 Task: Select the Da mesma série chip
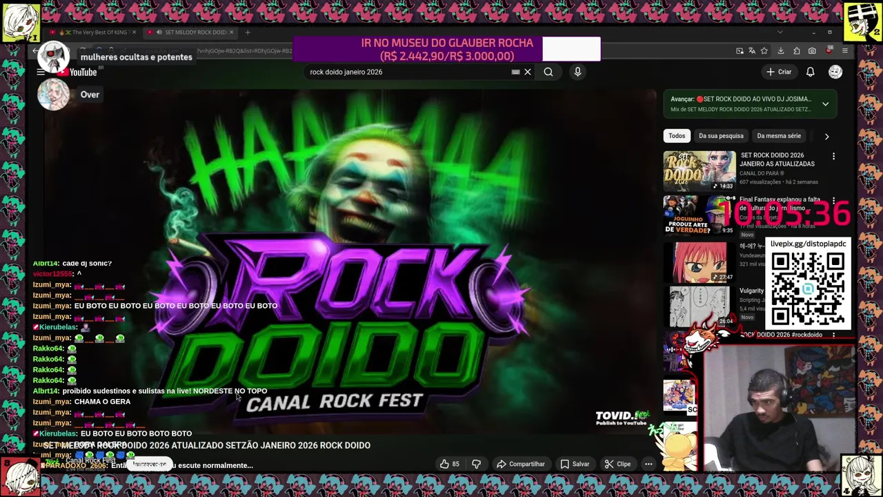779,136
